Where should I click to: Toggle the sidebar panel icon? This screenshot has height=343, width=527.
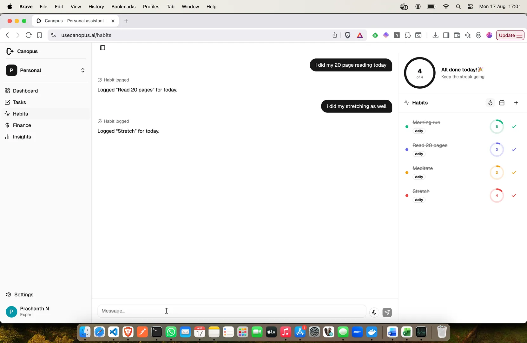[x=102, y=48]
